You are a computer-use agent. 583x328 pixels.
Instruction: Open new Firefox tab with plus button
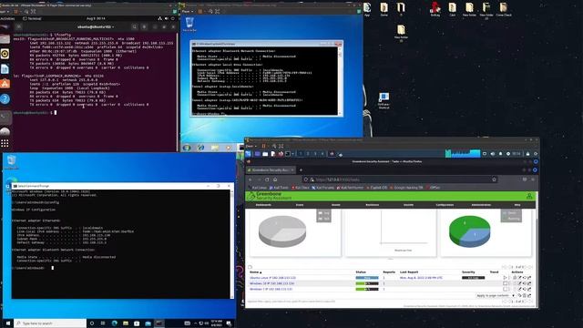pyautogui.click(x=301, y=170)
